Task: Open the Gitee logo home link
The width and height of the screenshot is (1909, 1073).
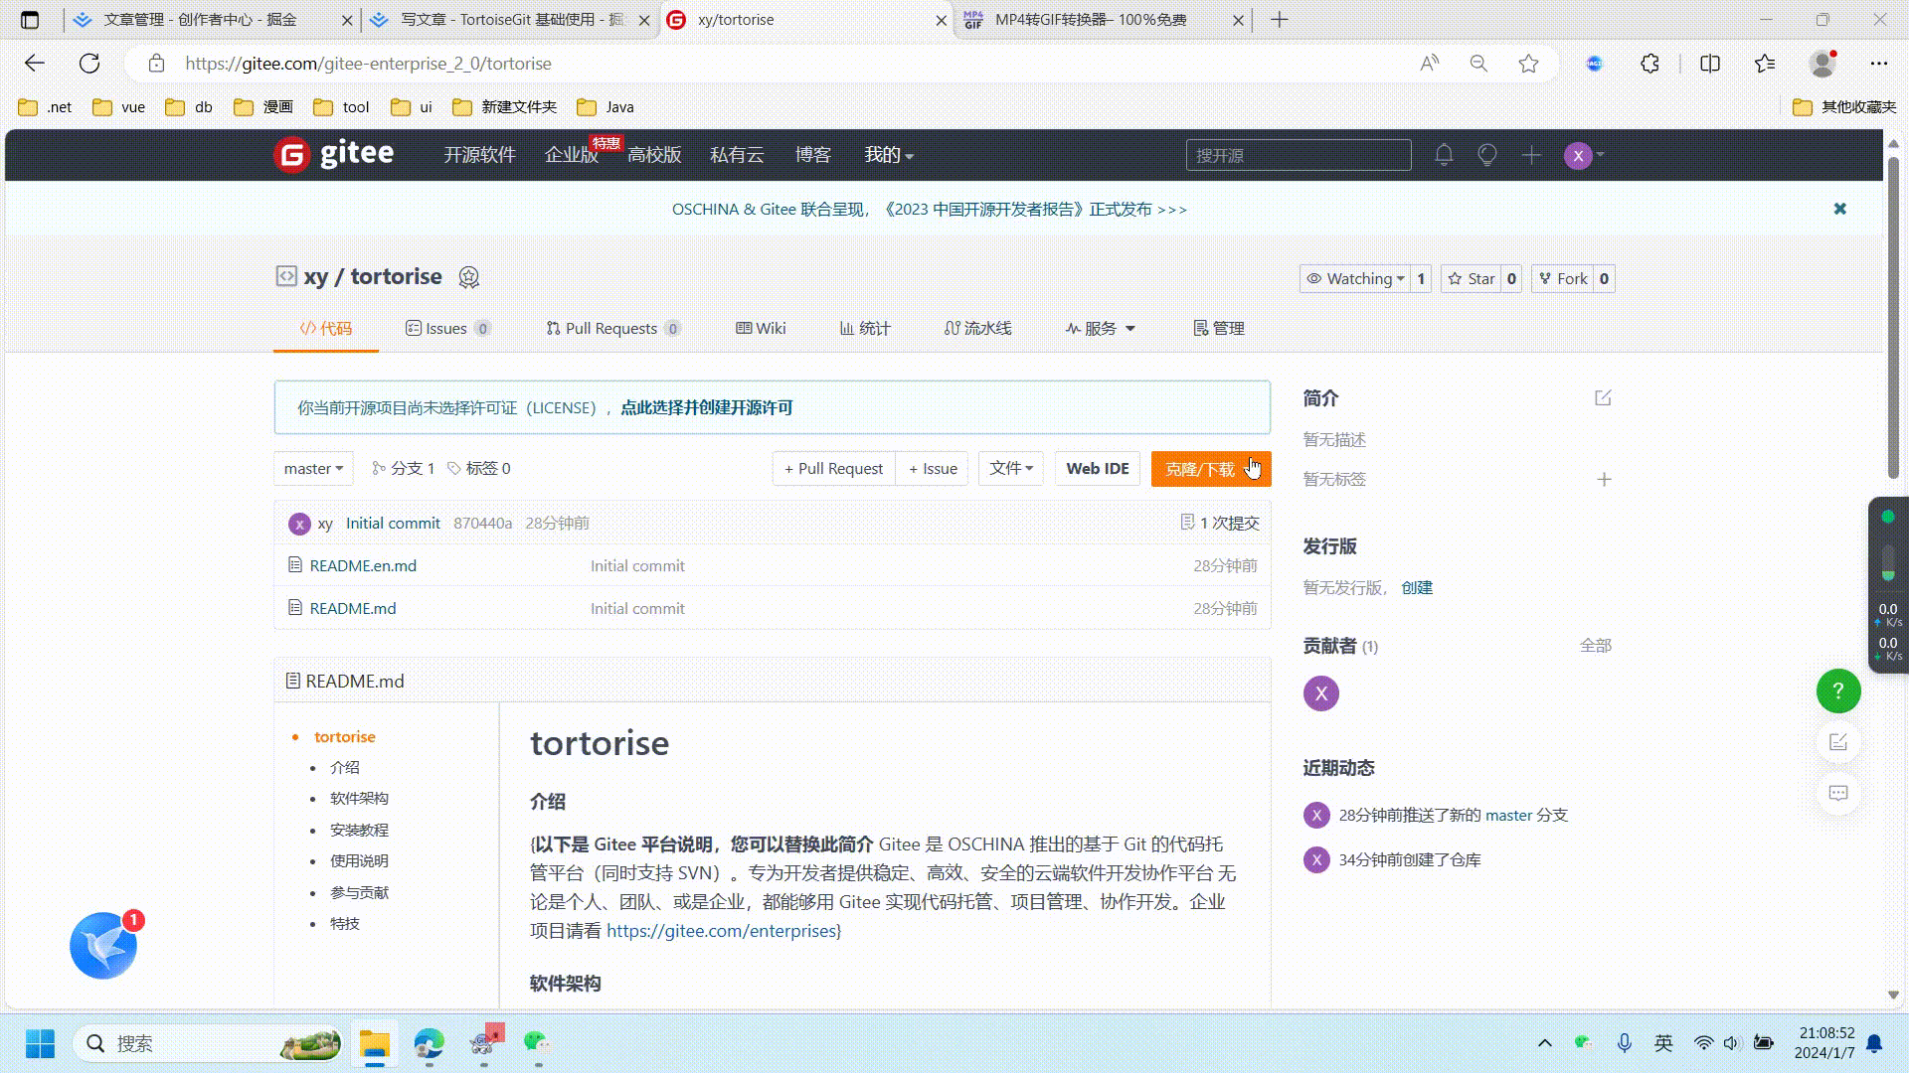Action: coord(334,155)
